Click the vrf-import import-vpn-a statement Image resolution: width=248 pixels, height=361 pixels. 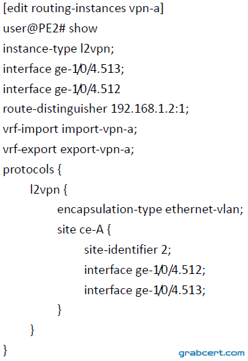pos(70,129)
